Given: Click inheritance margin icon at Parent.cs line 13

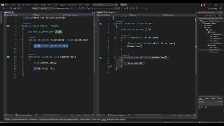Looking at the screenshot, I should click(101, 57).
